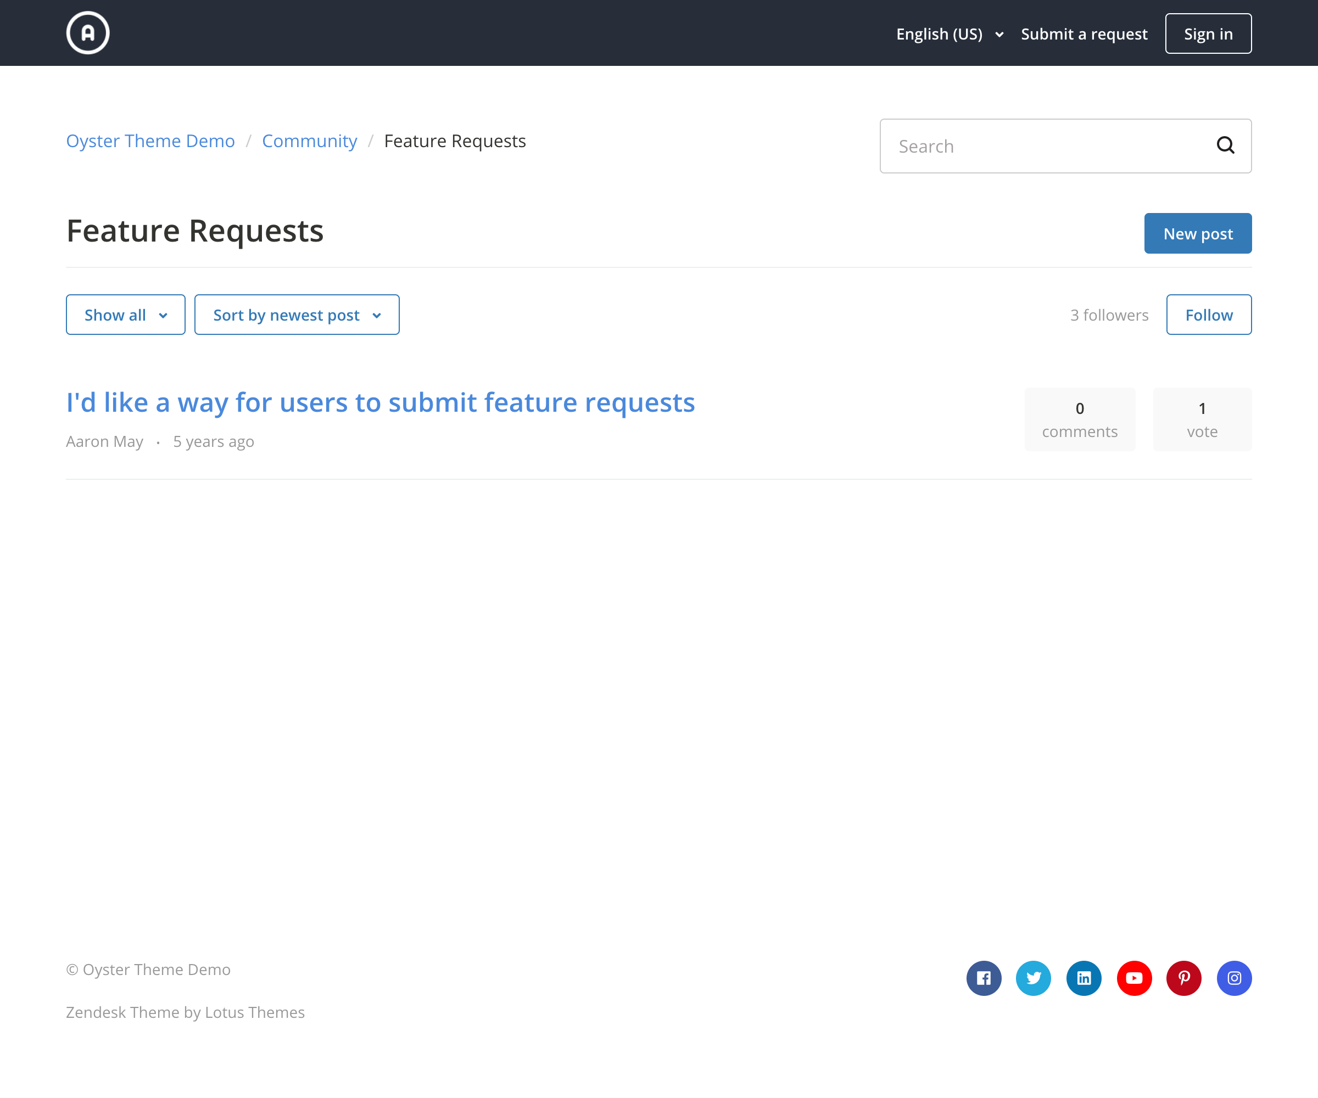Screen dimensions: 1318x1098
Task: Open the Twitter social icon
Action: (1033, 978)
